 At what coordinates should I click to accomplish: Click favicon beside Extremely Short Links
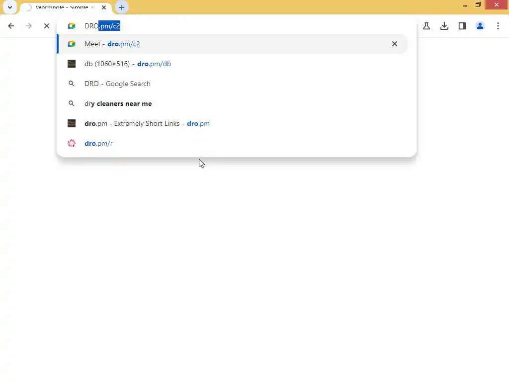coord(72,123)
